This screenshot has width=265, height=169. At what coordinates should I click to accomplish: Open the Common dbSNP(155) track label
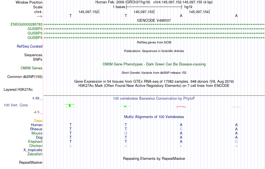tap(25, 77)
